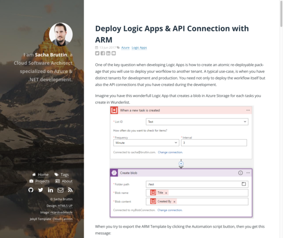Open About in sidebar navigation
The image size is (283, 238).
click(67, 181)
